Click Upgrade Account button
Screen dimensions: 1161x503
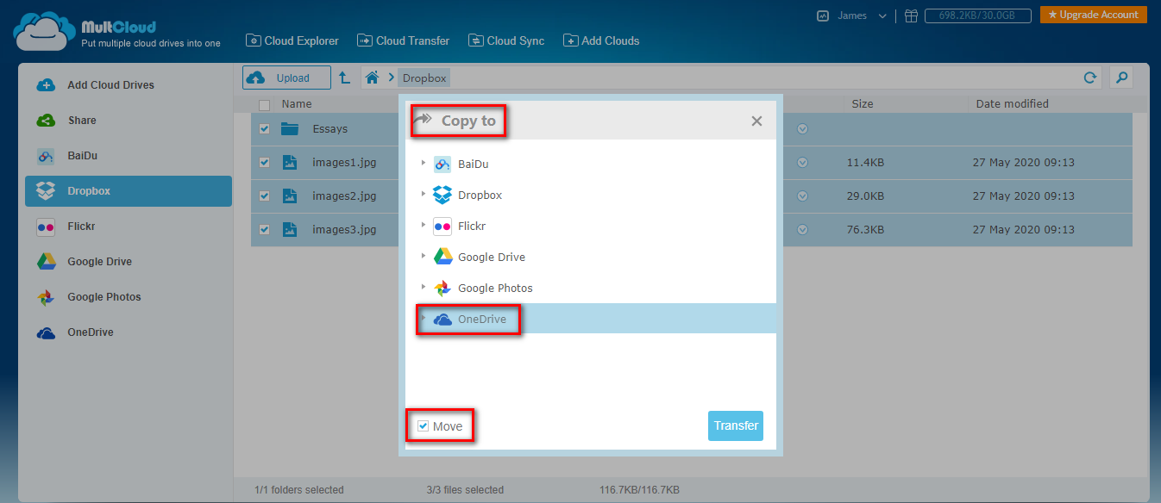click(1093, 15)
